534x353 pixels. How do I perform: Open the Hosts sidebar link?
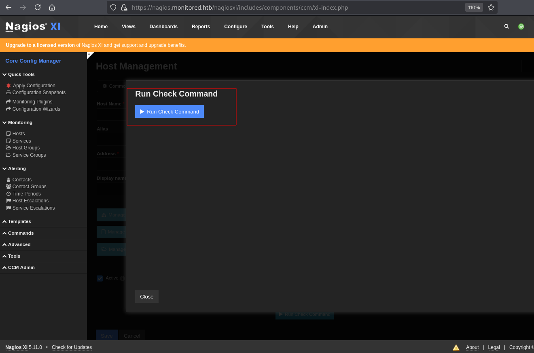[19, 134]
